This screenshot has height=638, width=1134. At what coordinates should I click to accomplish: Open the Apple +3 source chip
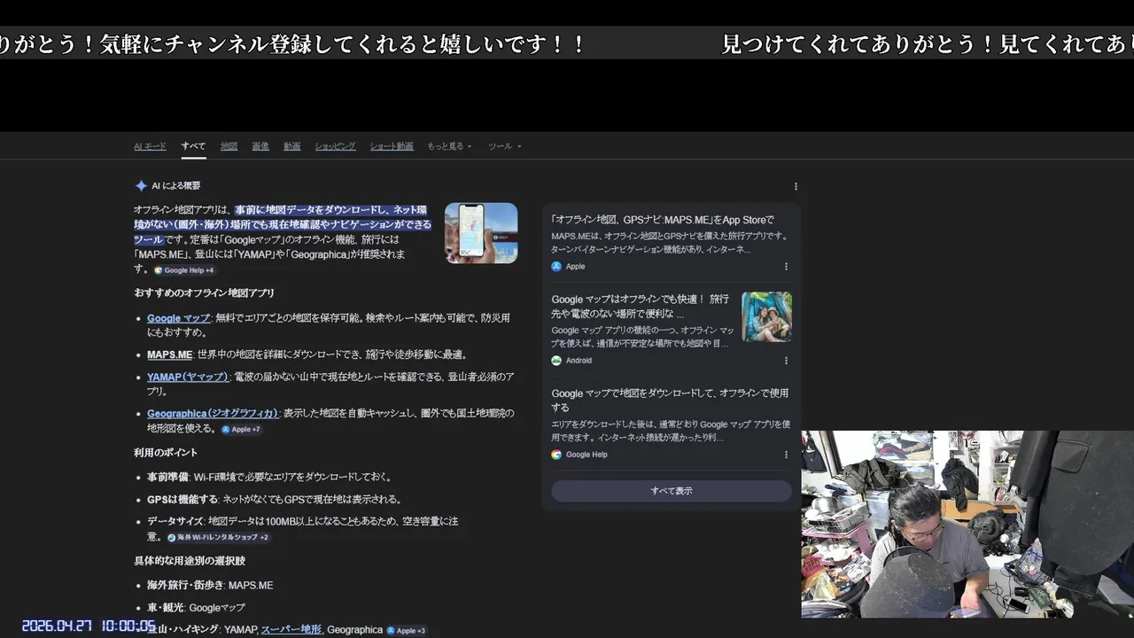click(406, 630)
